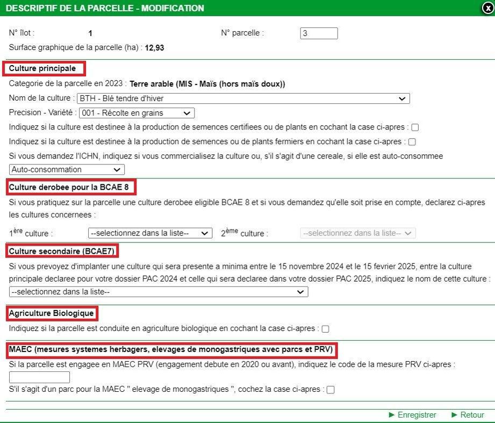Click the green arrow icon beside Retour
Screen dimensions: 495x423
pos(454,415)
